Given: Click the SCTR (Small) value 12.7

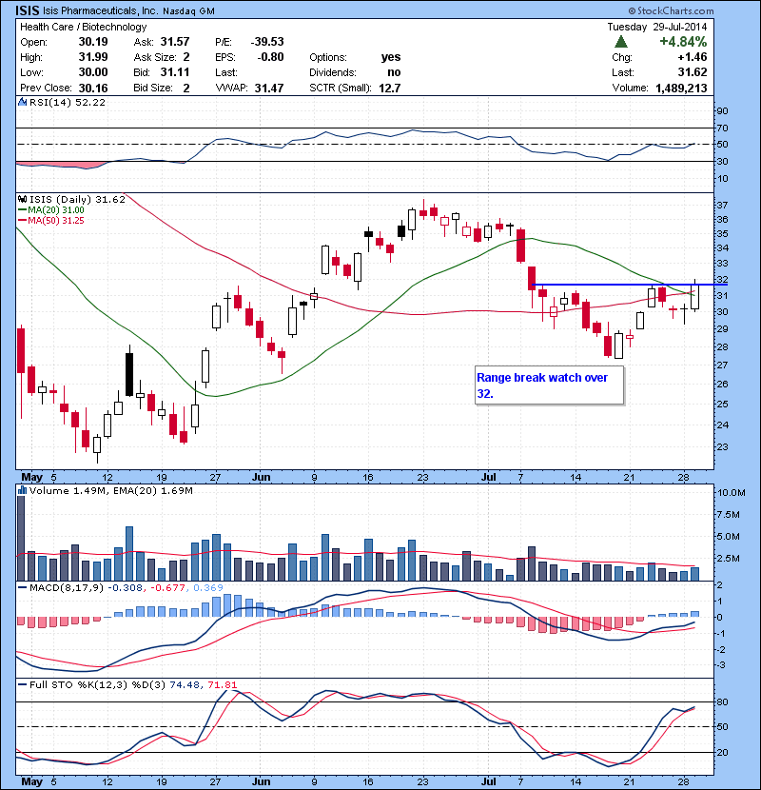Looking at the screenshot, I should (389, 89).
